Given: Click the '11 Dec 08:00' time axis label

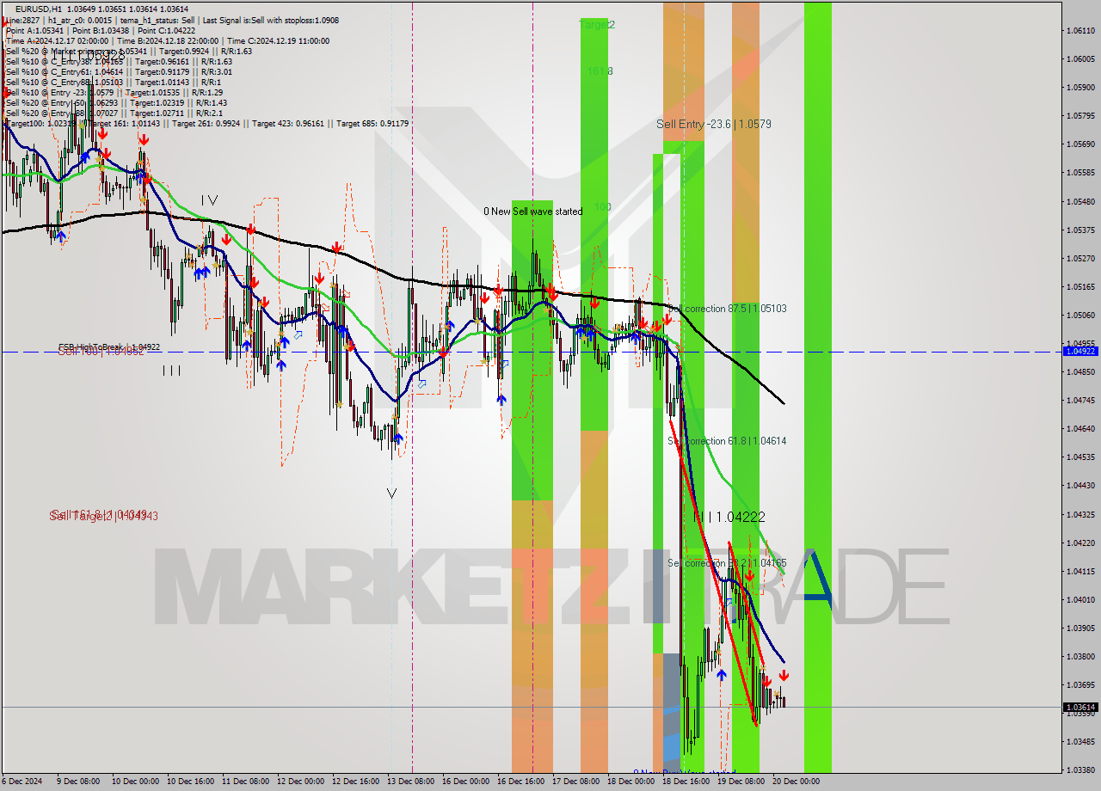Looking at the screenshot, I should click(x=245, y=782).
